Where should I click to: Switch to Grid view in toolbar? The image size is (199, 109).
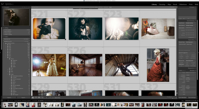tap(33, 97)
